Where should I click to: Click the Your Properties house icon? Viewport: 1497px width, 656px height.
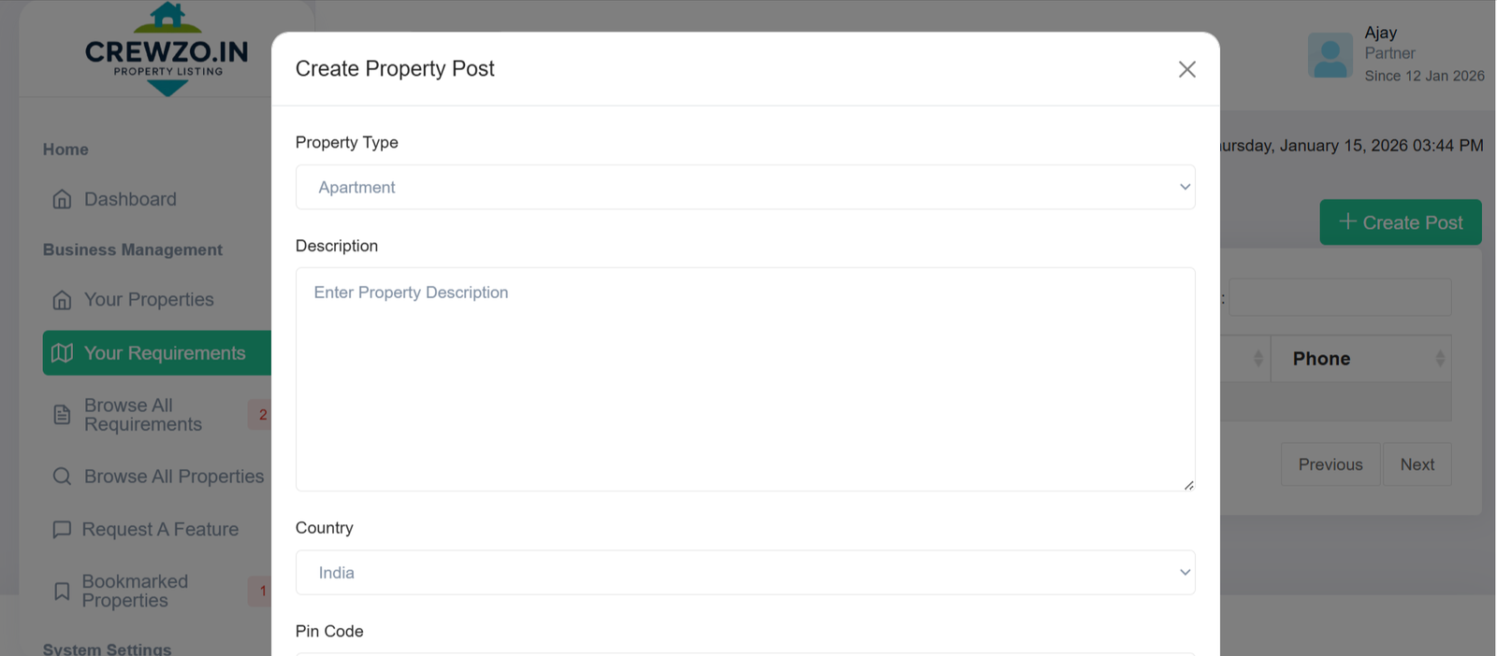tap(62, 300)
